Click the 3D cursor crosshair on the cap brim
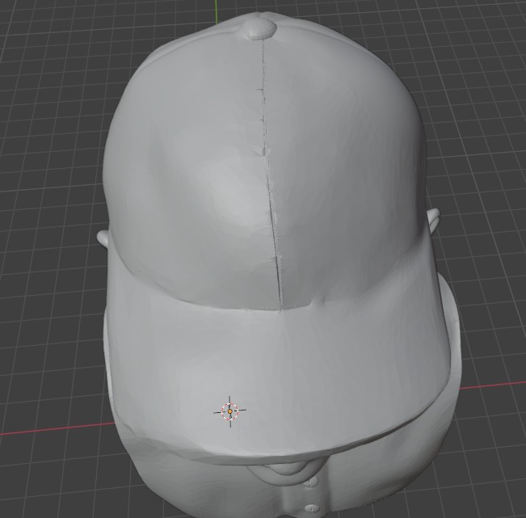526x518 pixels. (229, 411)
